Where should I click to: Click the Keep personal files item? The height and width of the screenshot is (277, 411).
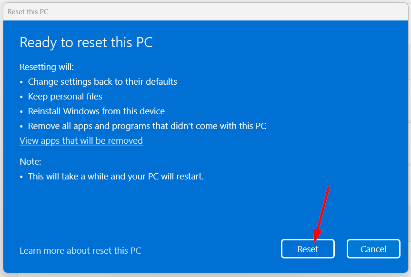coord(65,97)
